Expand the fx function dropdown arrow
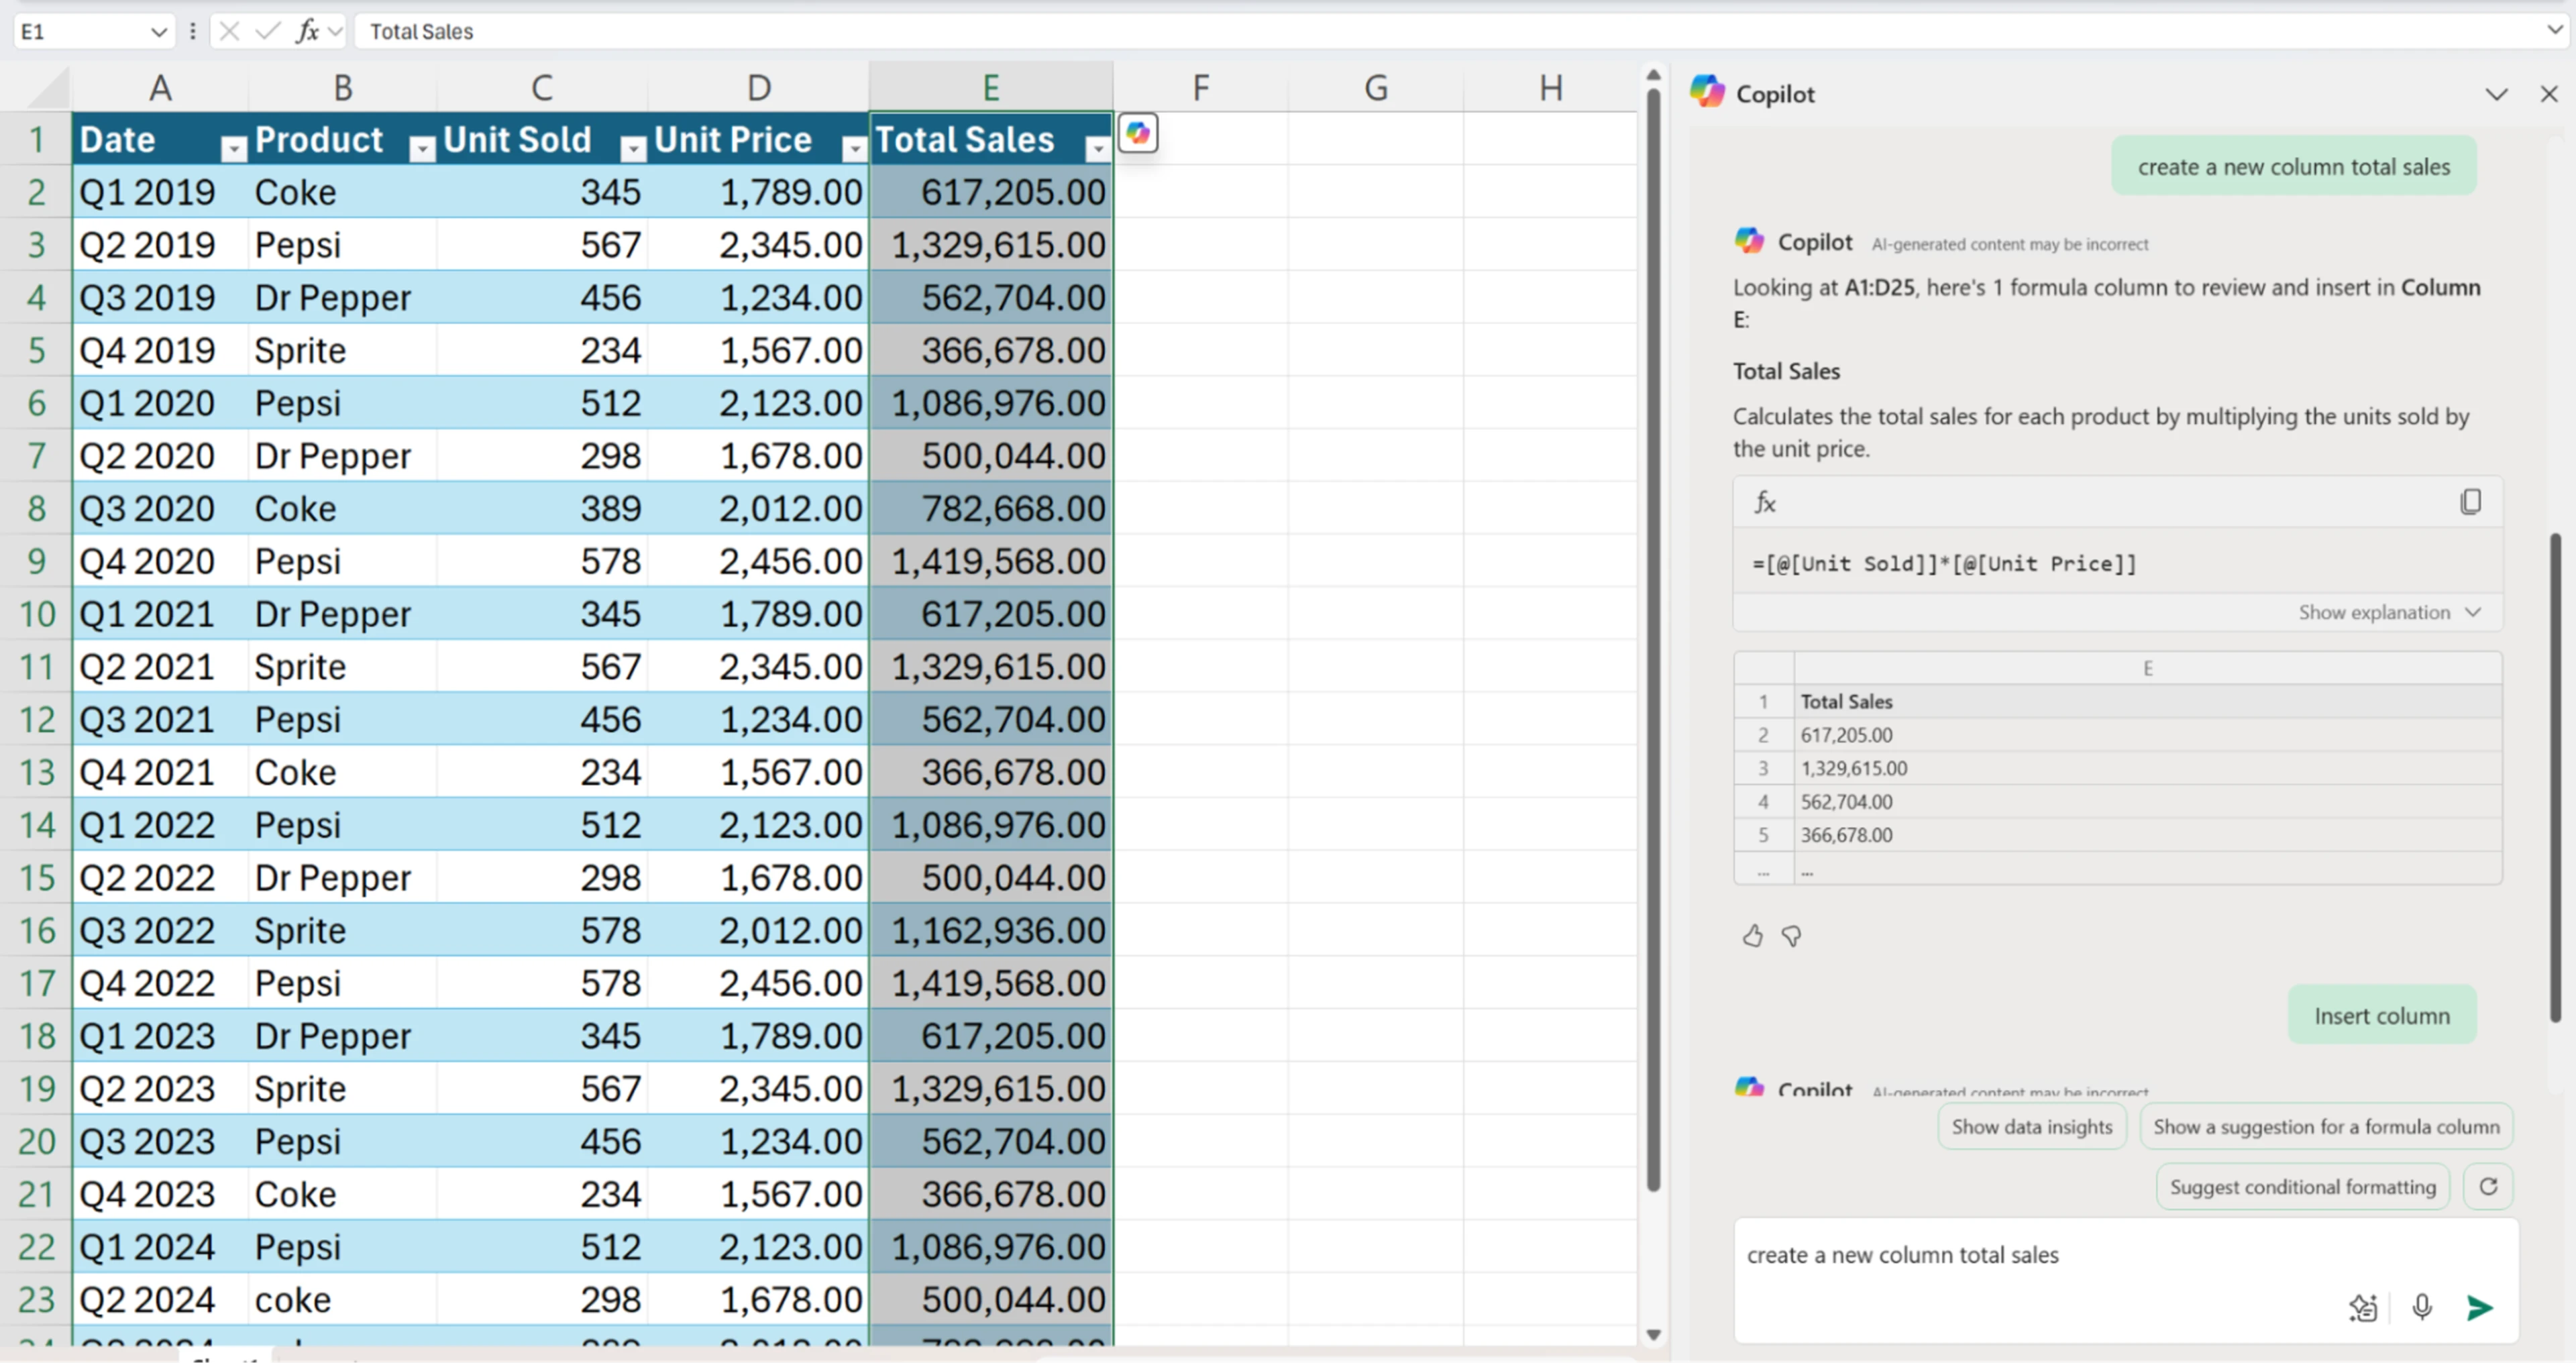 (x=336, y=32)
